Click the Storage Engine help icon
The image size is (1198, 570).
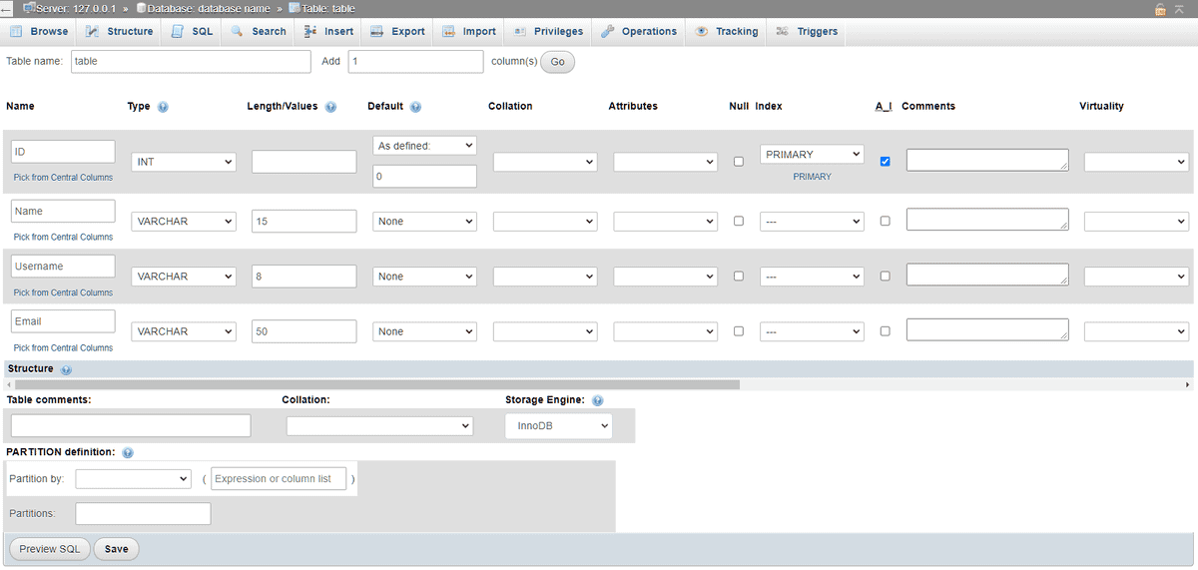pyautogui.click(x=597, y=400)
